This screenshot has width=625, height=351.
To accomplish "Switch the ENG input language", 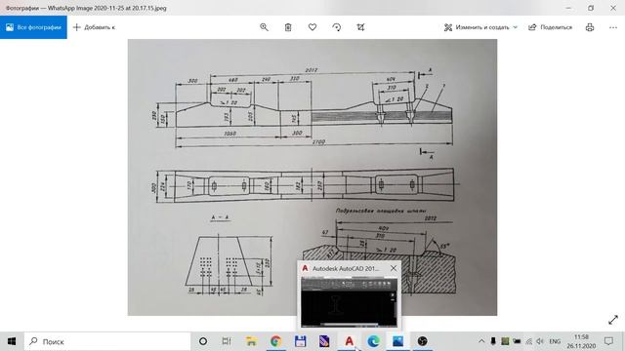I will pos(555,341).
